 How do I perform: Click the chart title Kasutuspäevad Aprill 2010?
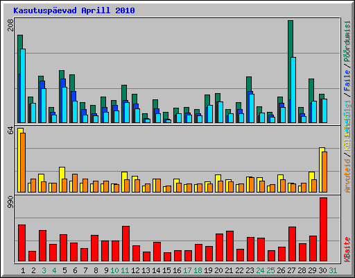pyautogui.click(x=74, y=10)
